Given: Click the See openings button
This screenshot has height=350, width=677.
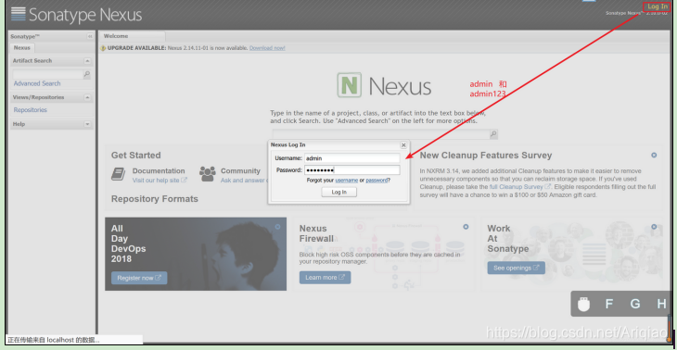Looking at the screenshot, I should [517, 268].
